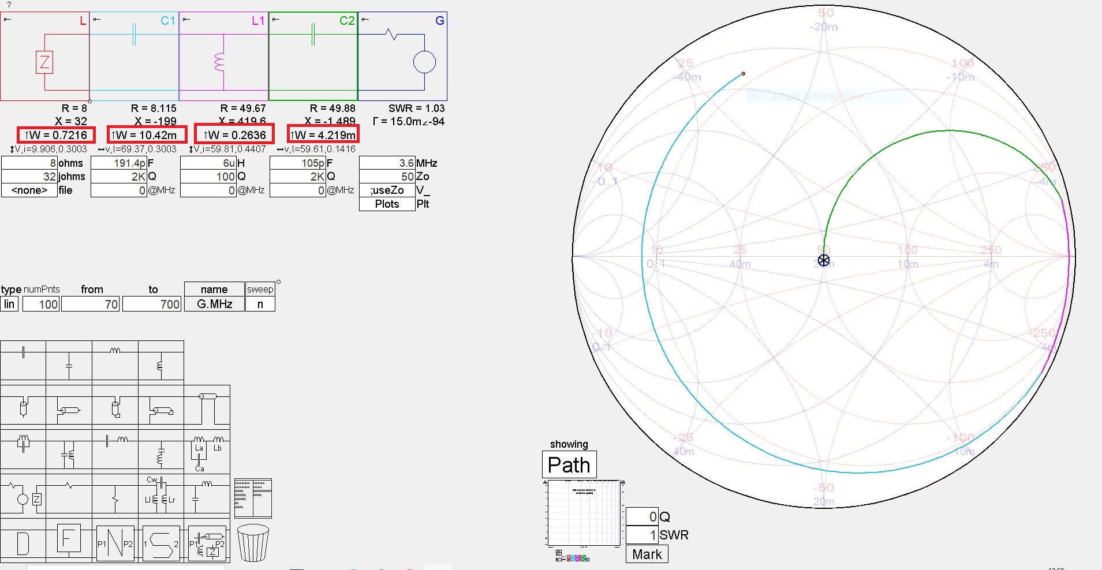Image resolution: width=1102 pixels, height=570 pixels.
Task: Select the N two-port P1 P2 component
Action: (x=115, y=543)
